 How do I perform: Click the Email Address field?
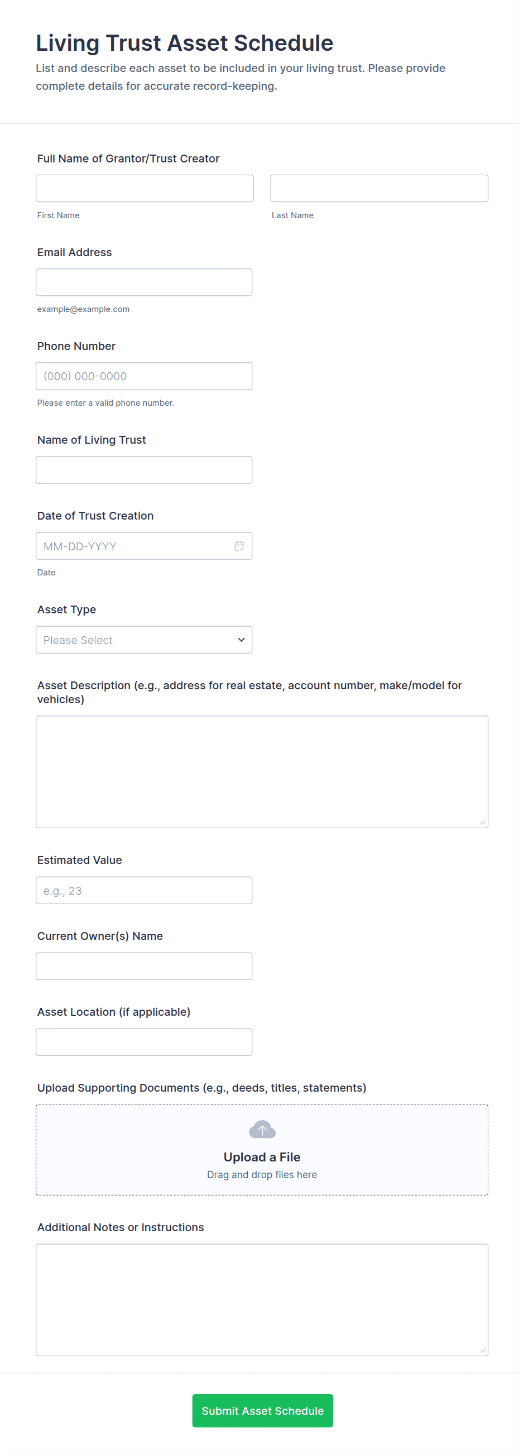(143, 282)
